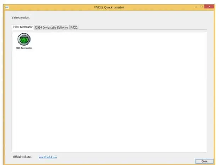
Task: Click the FVDI2 title bar app icon
Action: [x=7, y=7]
